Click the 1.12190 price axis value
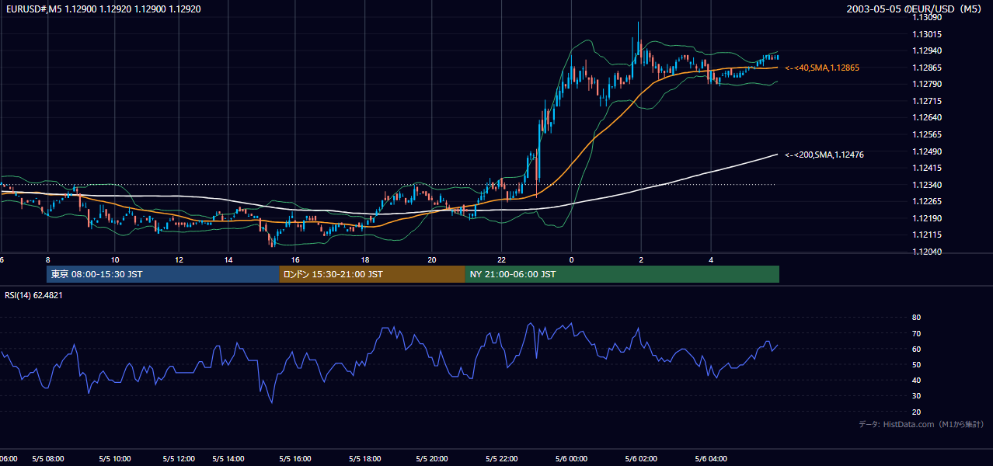This screenshot has height=466, width=993. coord(927,218)
